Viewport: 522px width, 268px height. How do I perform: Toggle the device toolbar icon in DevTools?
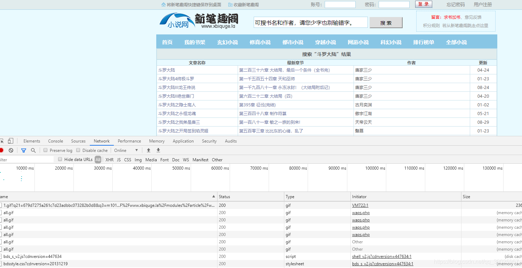tap(10, 141)
